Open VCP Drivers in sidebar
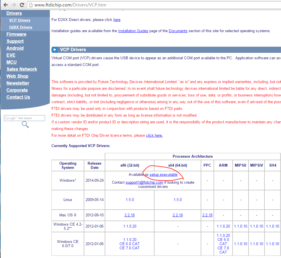Screen dimensions: 281x258 coord(20,20)
